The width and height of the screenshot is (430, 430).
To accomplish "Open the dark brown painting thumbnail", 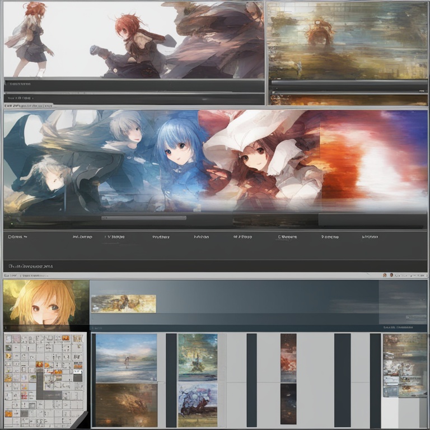I will point(126,405).
